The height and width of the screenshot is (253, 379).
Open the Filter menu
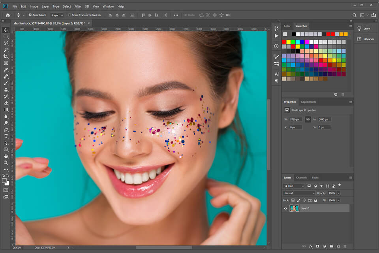pyautogui.click(x=78, y=6)
